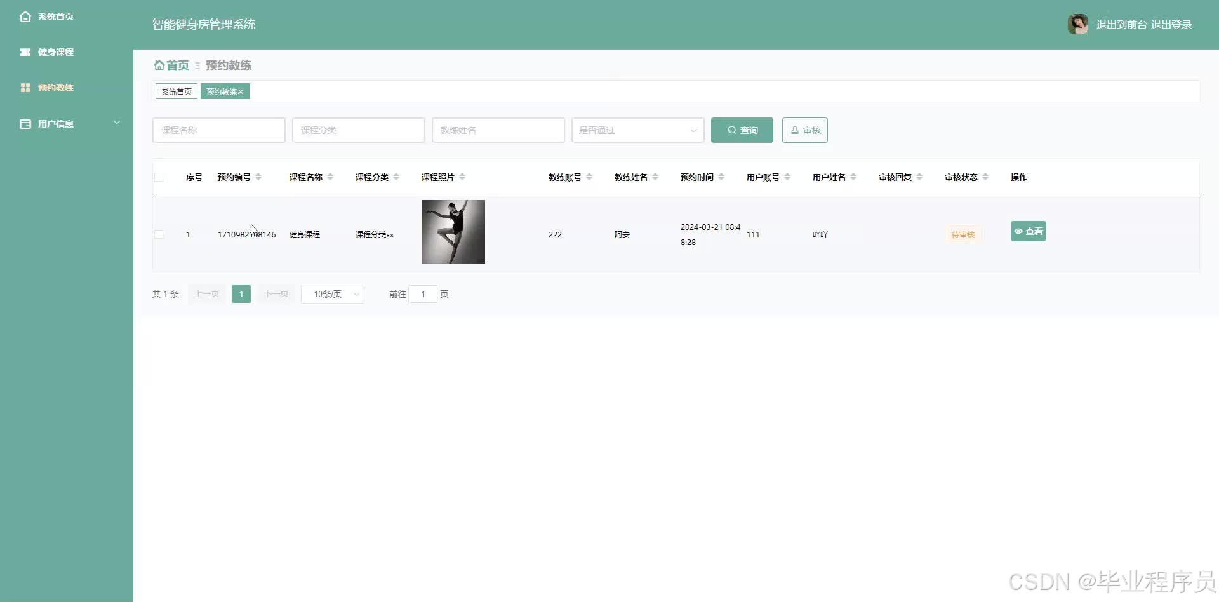The height and width of the screenshot is (602, 1219).
Task: Go to 首页 via breadcrumb
Action: click(178, 65)
